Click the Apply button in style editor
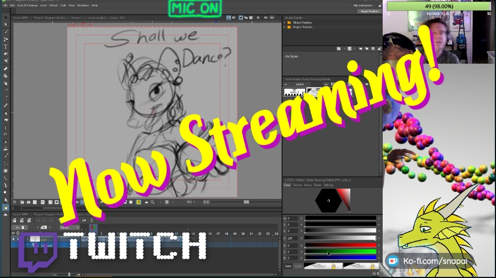Image resolution: width=496 pixels, height=278 pixels. coord(298,266)
